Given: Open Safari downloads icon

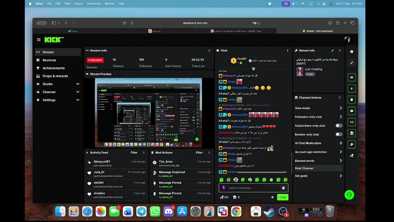Looking at the screenshot, I should (330, 23).
